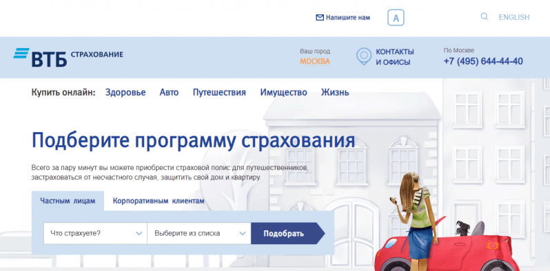Switch to Корпоративным клиентам tab
Screen dimensions: 550x271
(159, 201)
